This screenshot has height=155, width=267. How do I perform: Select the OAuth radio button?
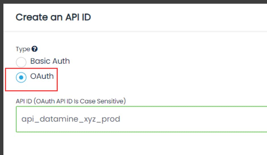point(22,77)
